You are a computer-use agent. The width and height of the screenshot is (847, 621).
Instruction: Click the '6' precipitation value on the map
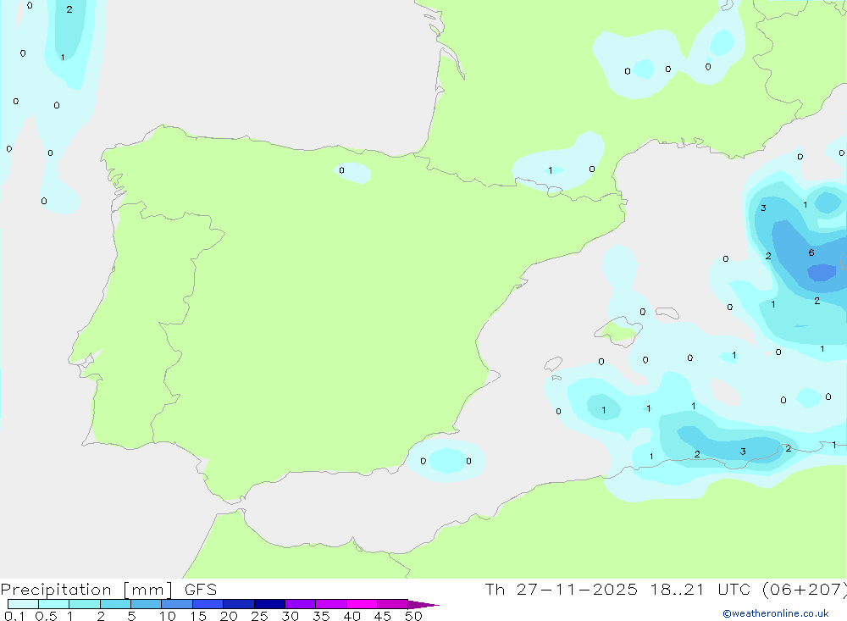coord(811,253)
